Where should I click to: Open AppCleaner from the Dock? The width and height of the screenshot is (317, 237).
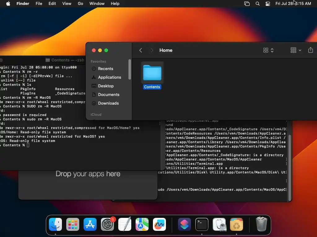point(237,224)
